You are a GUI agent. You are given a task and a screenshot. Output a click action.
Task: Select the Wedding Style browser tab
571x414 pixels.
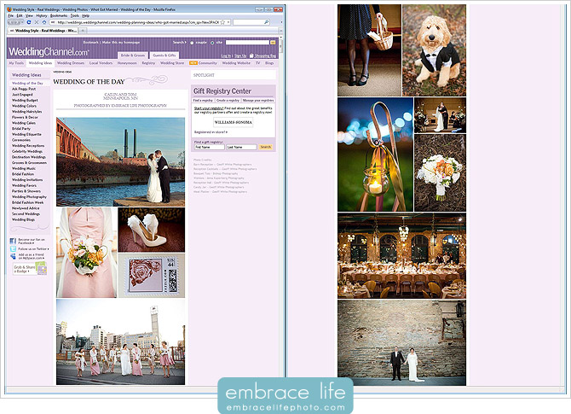pos(43,31)
